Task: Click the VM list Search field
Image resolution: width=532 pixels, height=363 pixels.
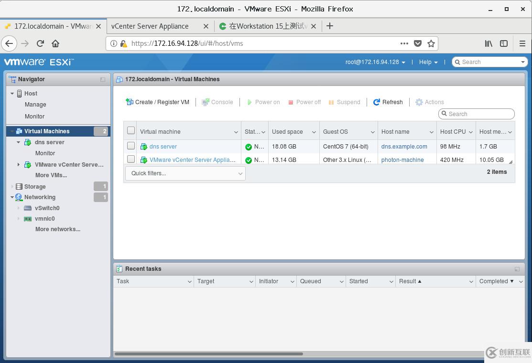Action: point(477,114)
